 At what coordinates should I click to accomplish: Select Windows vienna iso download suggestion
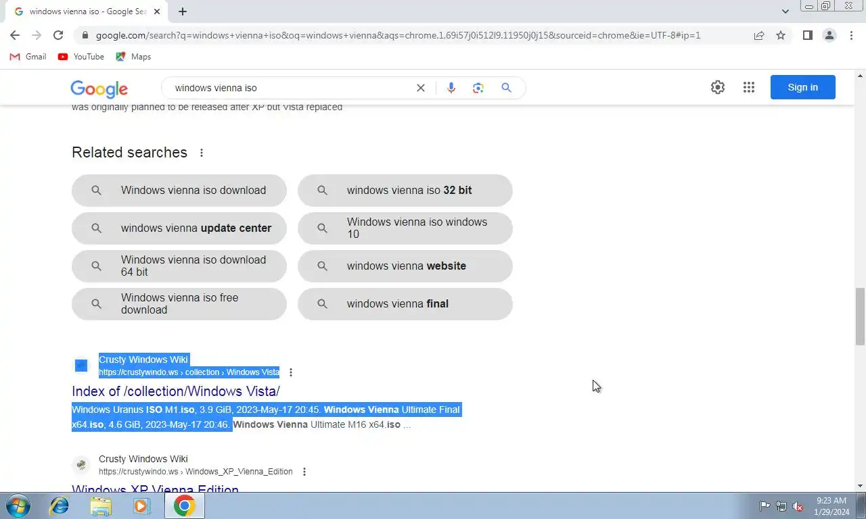pyautogui.click(x=179, y=191)
